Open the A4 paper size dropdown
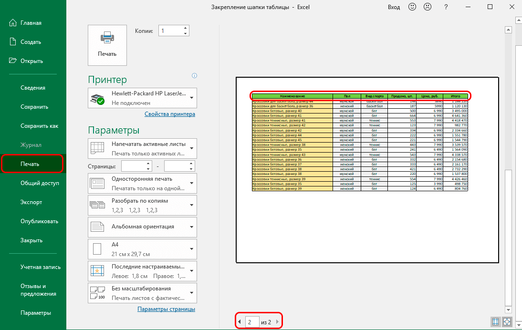This screenshot has height=330, width=522. coord(143,248)
